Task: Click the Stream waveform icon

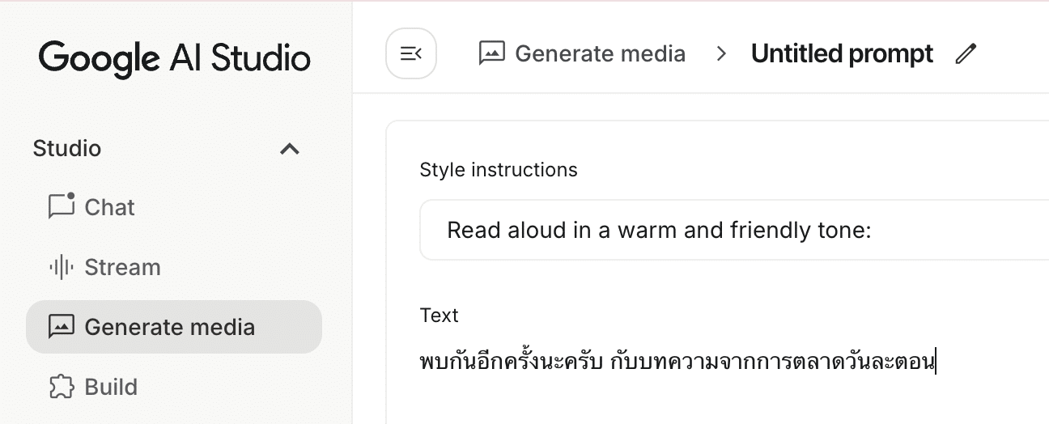Action: [62, 267]
